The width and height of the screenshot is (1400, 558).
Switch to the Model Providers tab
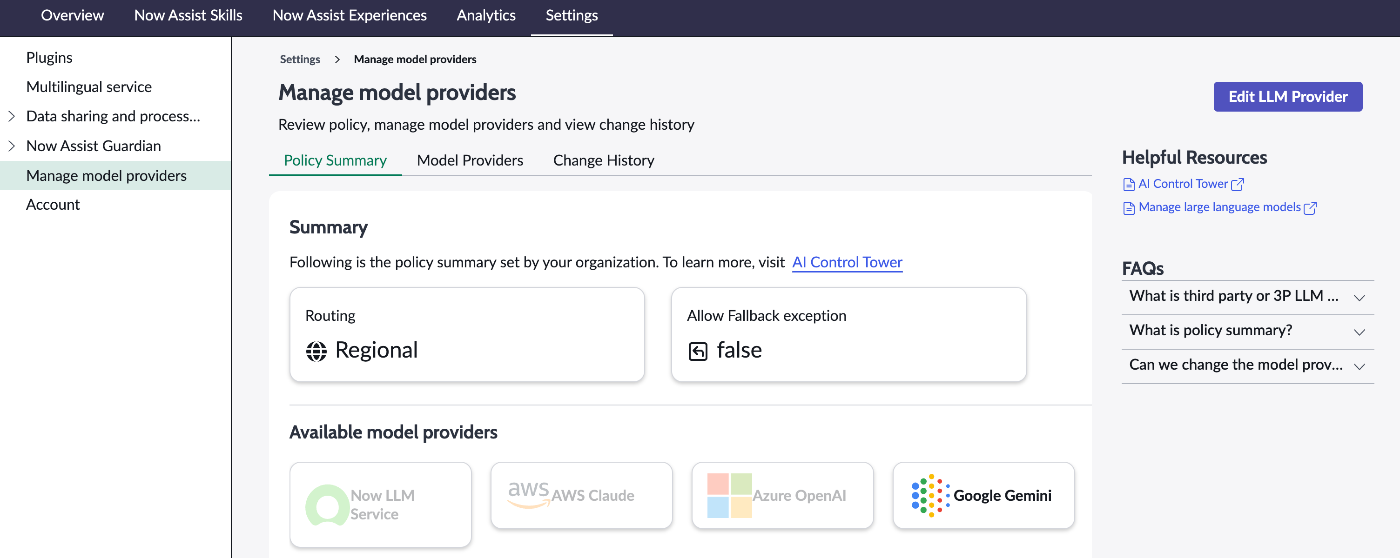pyautogui.click(x=470, y=161)
